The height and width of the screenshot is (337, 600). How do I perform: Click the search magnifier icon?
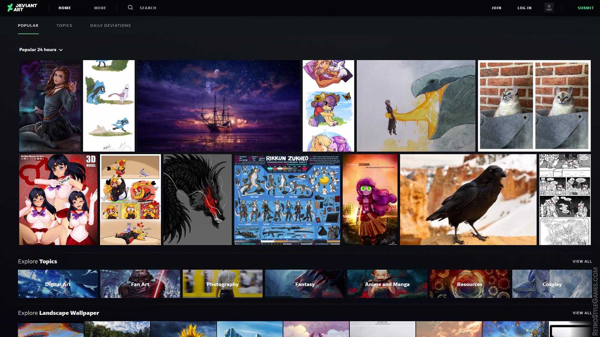point(130,7)
